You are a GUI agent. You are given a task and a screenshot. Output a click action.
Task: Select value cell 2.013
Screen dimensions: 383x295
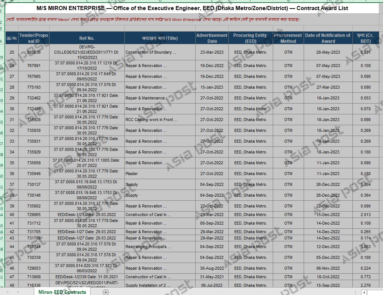click(x=365, y=215)
